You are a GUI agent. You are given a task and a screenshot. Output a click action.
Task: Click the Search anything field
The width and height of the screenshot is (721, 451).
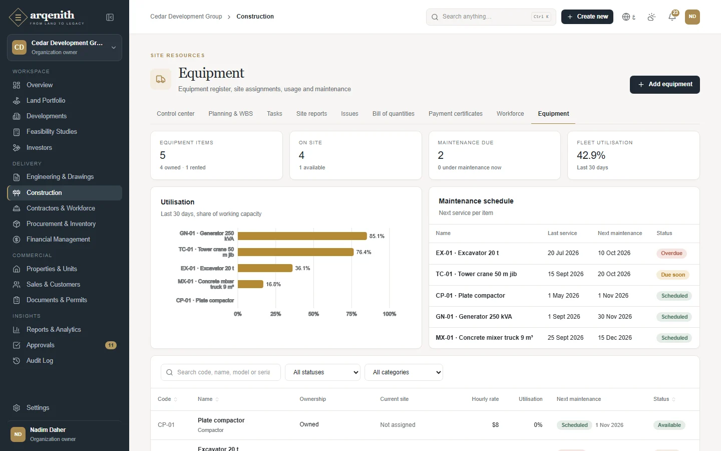(491, 17)
